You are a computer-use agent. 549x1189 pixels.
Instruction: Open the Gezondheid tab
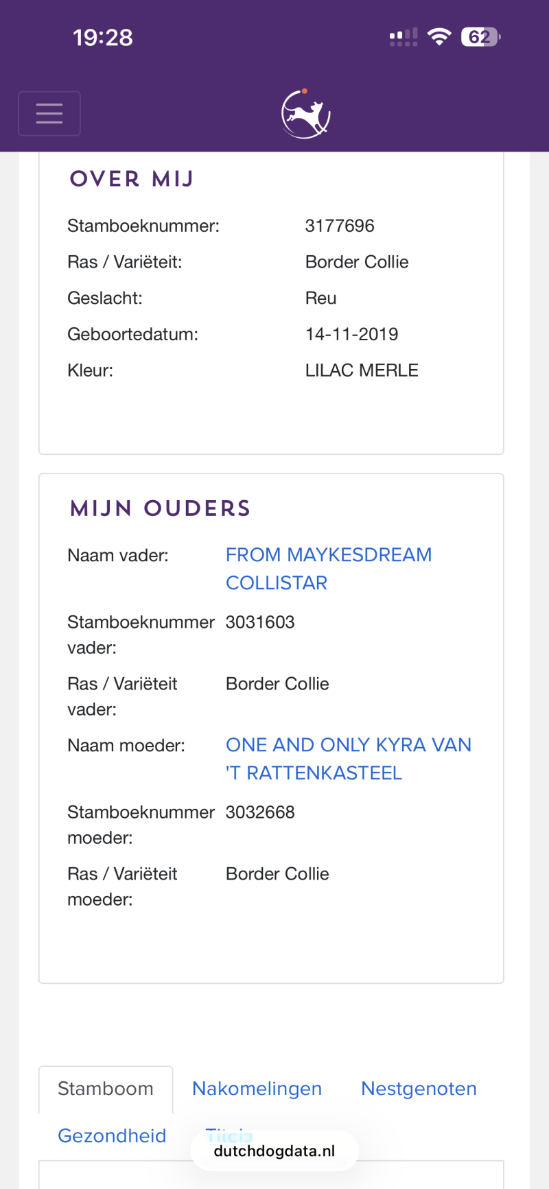[x=112, y=1135]
